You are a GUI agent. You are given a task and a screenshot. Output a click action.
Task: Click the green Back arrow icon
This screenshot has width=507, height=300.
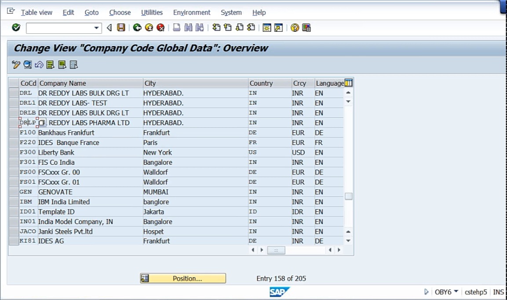click(137, 28)
